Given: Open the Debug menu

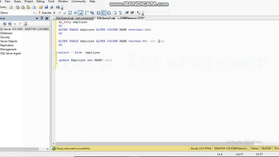Looking at the screenshot, I should tap(41, 1).
